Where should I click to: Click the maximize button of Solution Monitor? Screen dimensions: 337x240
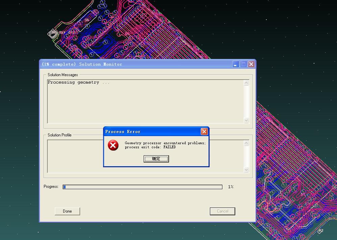243,64
